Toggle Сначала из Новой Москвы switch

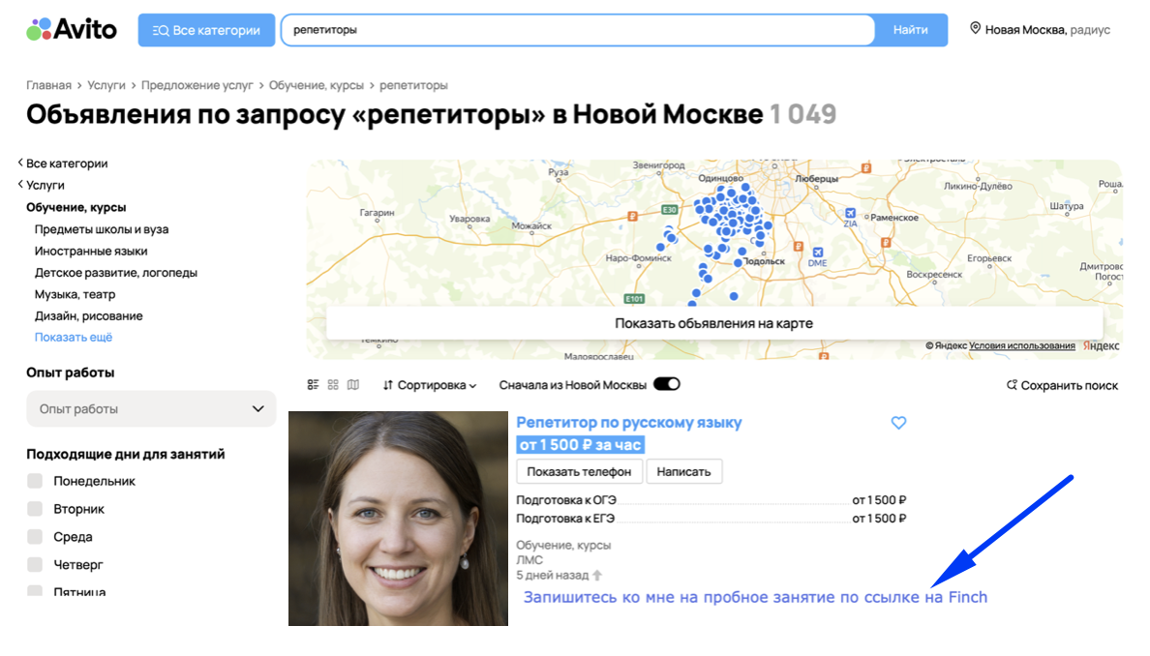[x=667, y=384]
